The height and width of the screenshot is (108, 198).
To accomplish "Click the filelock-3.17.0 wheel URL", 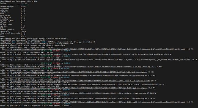I will [x=81, y=81].
